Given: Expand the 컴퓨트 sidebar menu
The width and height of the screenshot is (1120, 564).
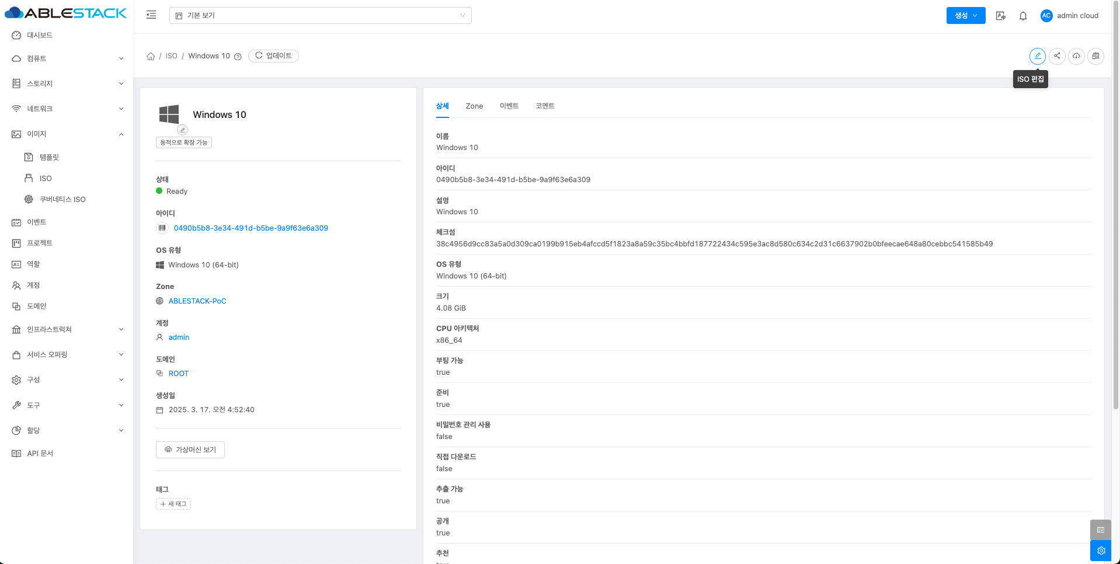Looking at the screenshot, I should (67, 58).
